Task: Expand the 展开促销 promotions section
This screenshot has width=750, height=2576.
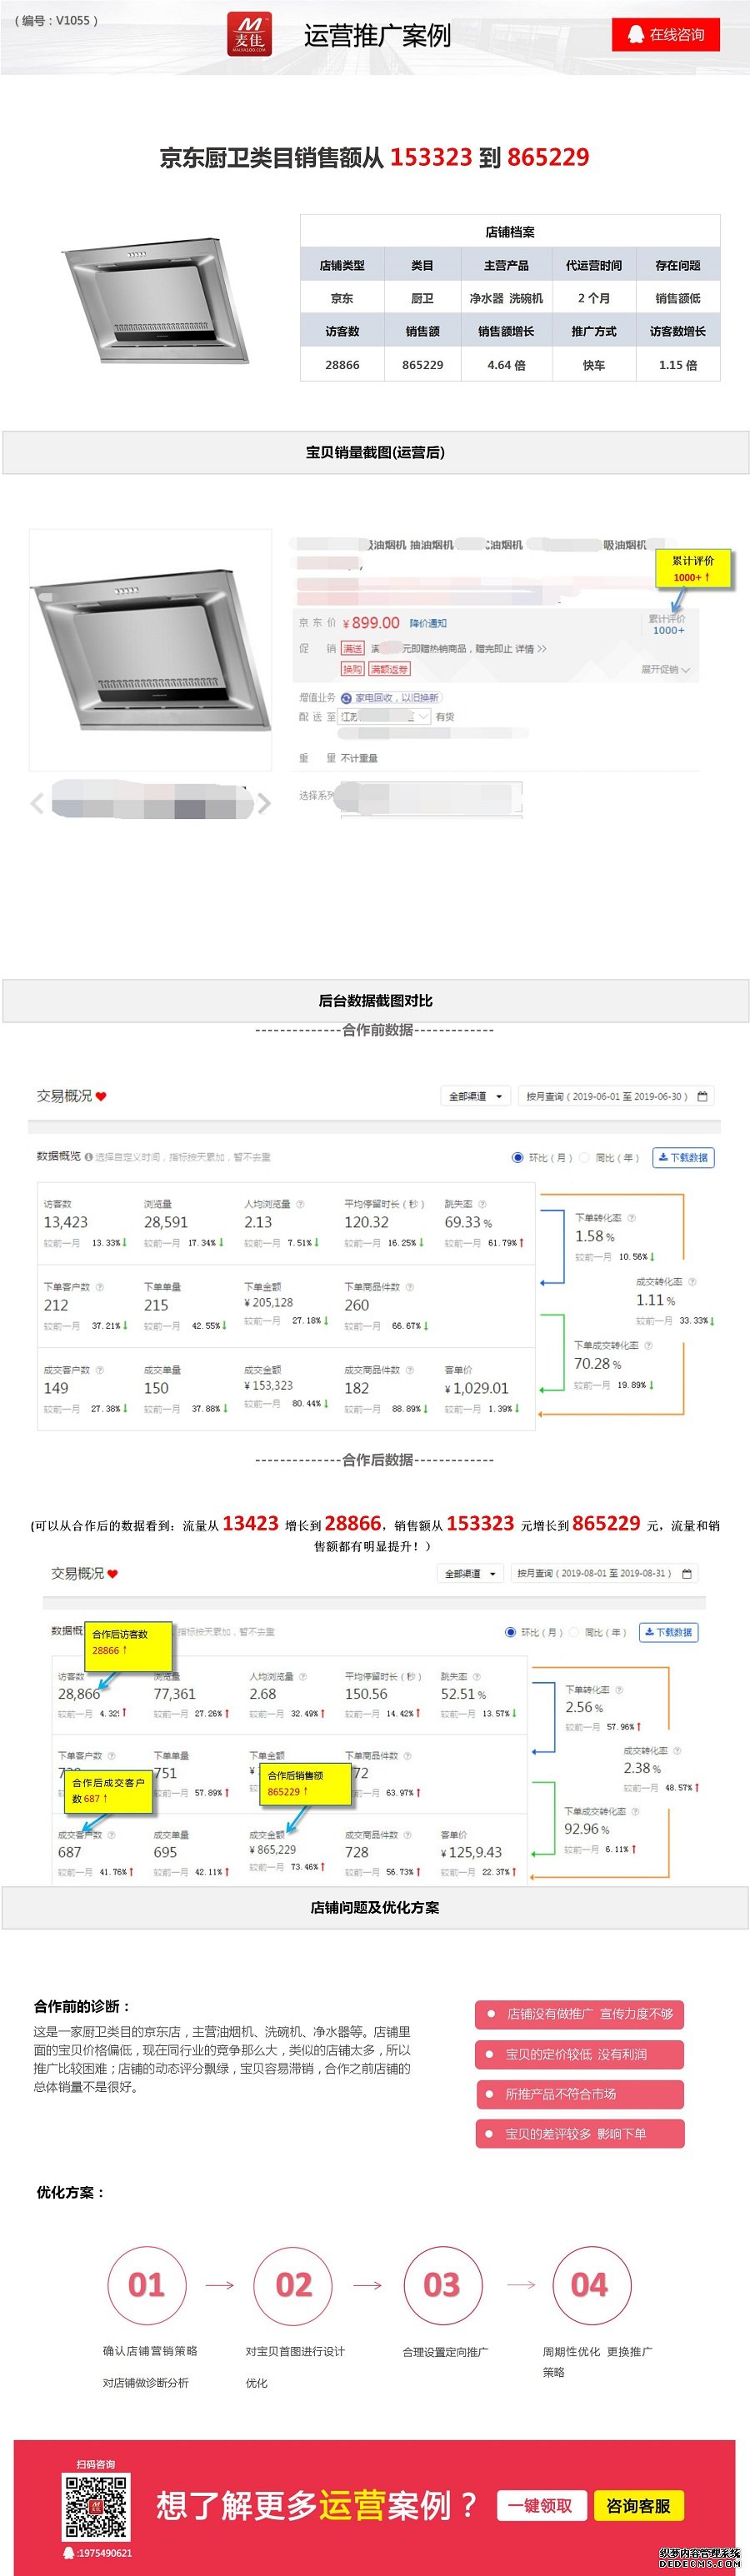Action: (666, 669)
